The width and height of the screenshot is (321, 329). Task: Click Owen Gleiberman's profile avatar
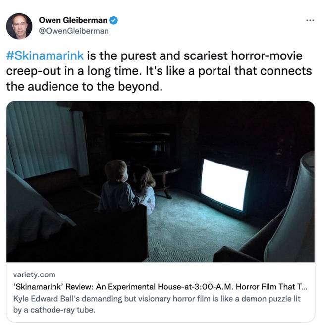point(19,26)
